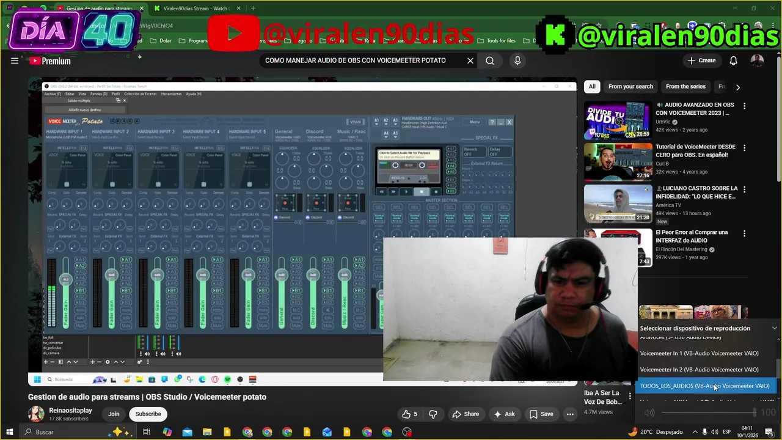Open options for AUDIO AVANZADO EN OBS video
This screenshot has width=782, height=440.
[744, 106]
